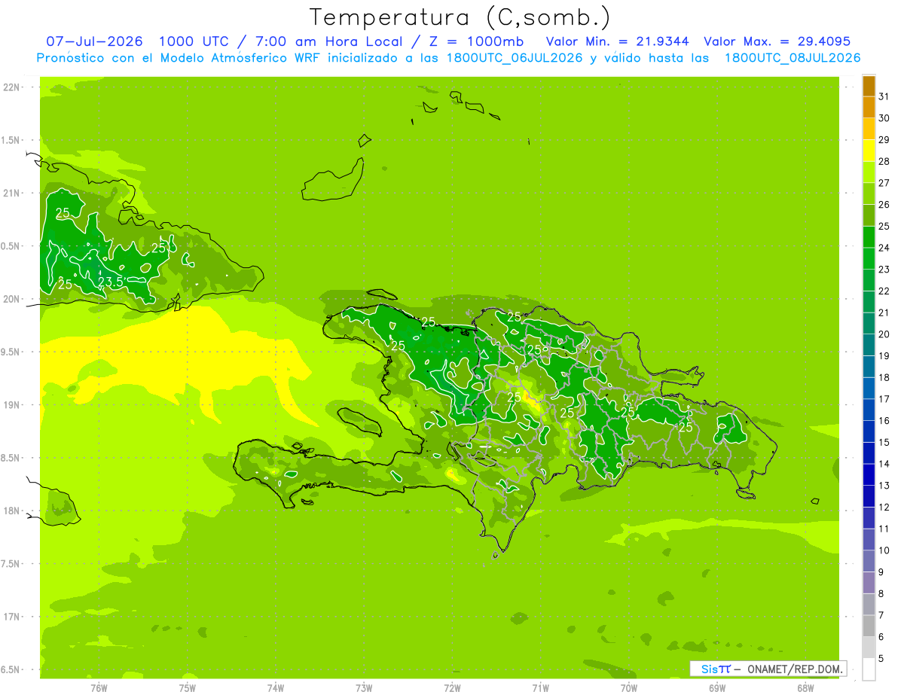This screenshot has width=904, height=698.
Task: Pick the teal legend swatch between 19 and 20
Action: pos(869,346)
